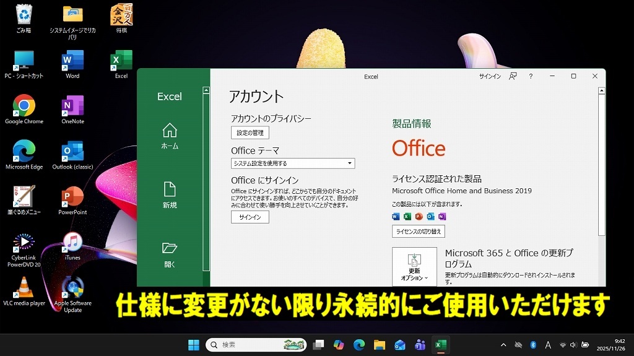The height and width of the screenshot is (356, 634).
Task: Click the IME input mode A indicator
Action: [548, 345]
